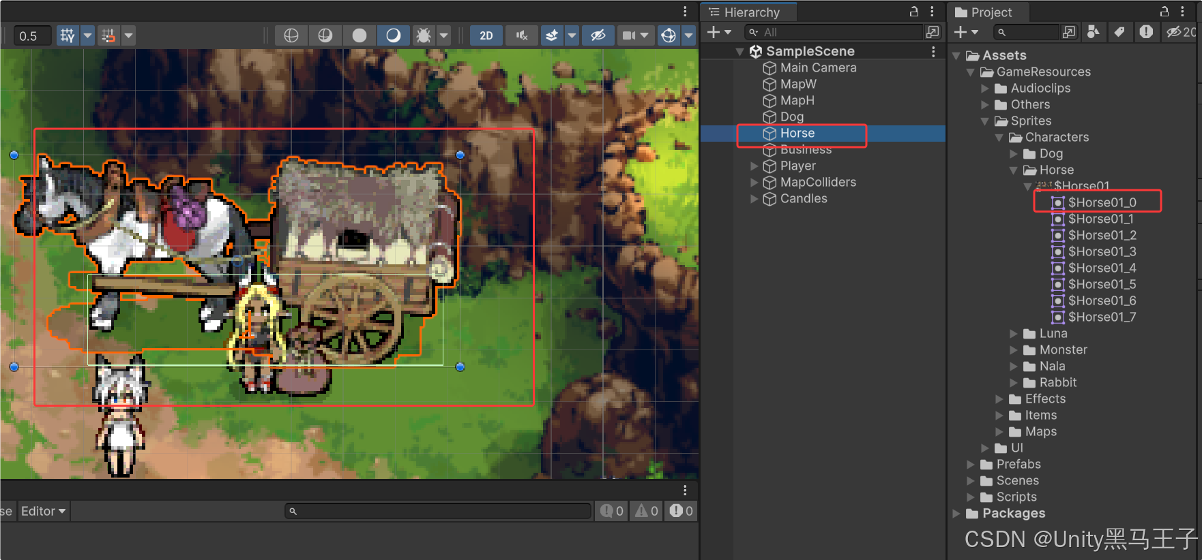Collapse the Sprites folder
Image resolution: width=1202 pixels, height=560 pixels.
coord(984,121)
